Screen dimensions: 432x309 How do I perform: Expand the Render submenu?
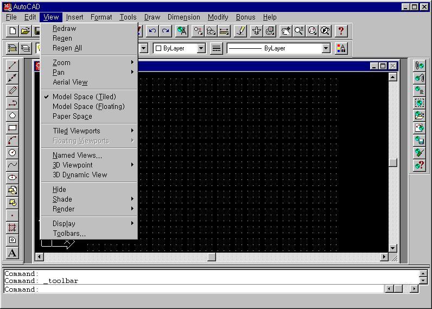tap(89, 209)
